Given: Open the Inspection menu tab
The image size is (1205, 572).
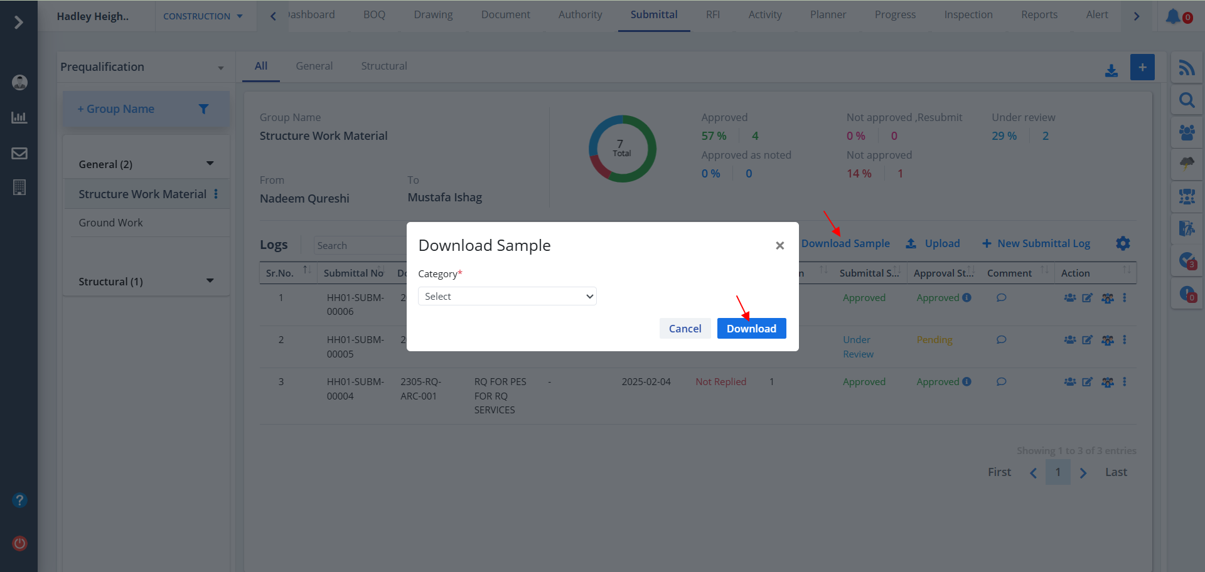Looking at the screenshot, I should (968, 15).
